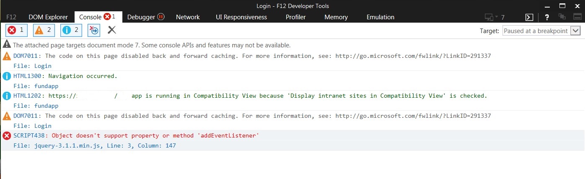Click the F12 menu label
The height and width of the screenshot is (179, 585).
coord(11,17)
